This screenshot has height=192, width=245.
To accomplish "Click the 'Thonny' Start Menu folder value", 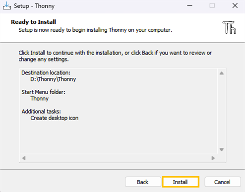I will point(40,99).
